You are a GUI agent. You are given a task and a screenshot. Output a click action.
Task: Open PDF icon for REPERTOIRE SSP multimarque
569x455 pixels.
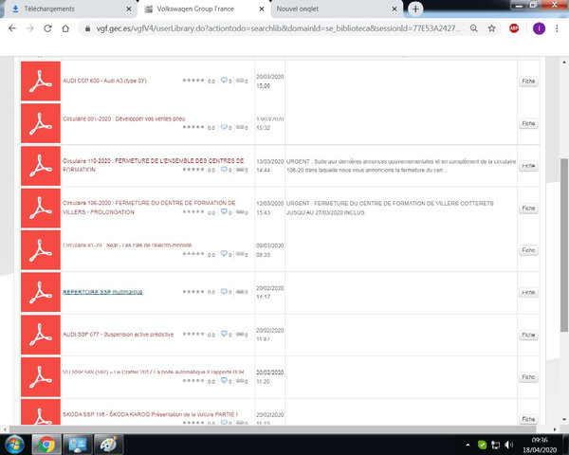click(x=41, y=293)
